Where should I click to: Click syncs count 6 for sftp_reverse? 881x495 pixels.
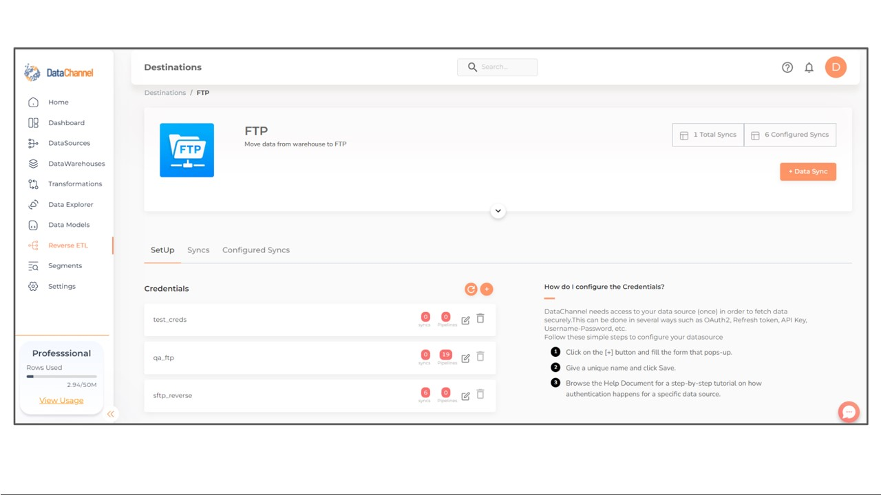tap(425, 393)
